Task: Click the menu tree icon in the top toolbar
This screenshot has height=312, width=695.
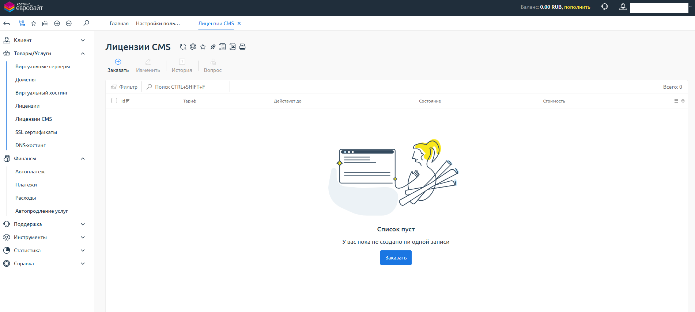Action: pyautogui.click(x=22, y=23)
